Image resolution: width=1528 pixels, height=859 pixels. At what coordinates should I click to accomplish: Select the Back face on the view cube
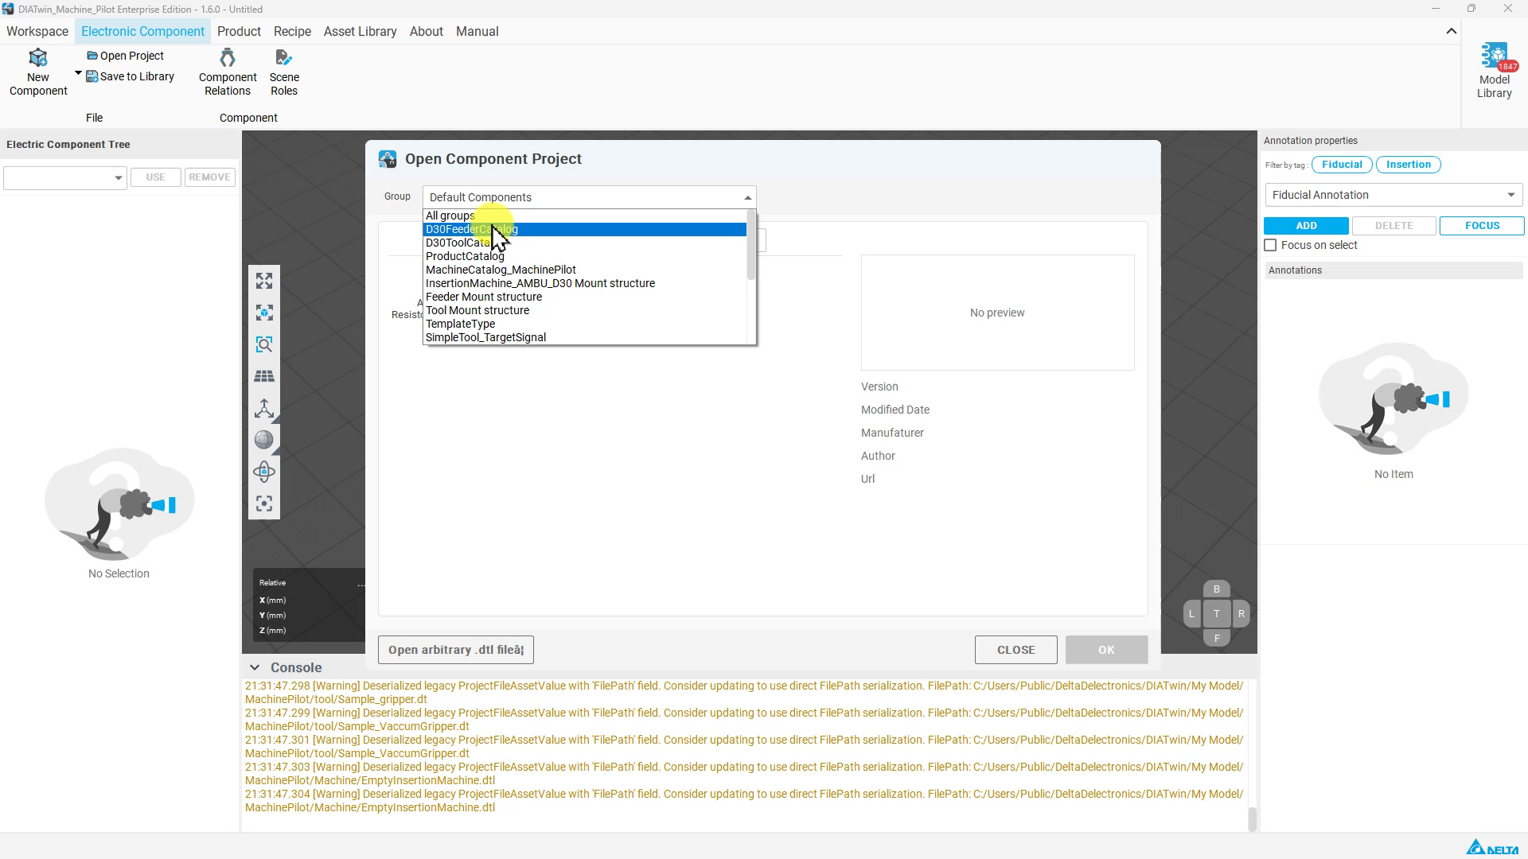[x=1216, y=589]
